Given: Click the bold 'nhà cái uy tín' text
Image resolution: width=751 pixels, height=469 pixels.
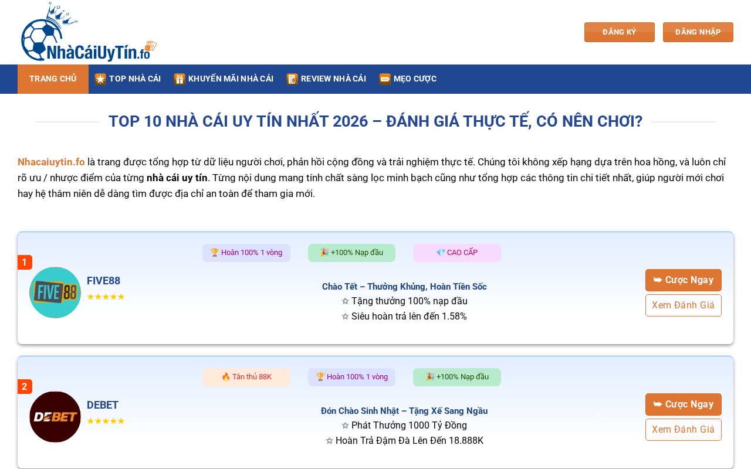Looking at the screenshot, I should (177, 178).
